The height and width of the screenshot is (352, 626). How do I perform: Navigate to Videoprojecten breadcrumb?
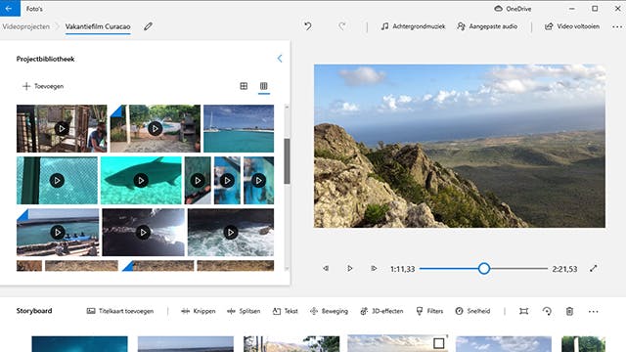(26, 26)
